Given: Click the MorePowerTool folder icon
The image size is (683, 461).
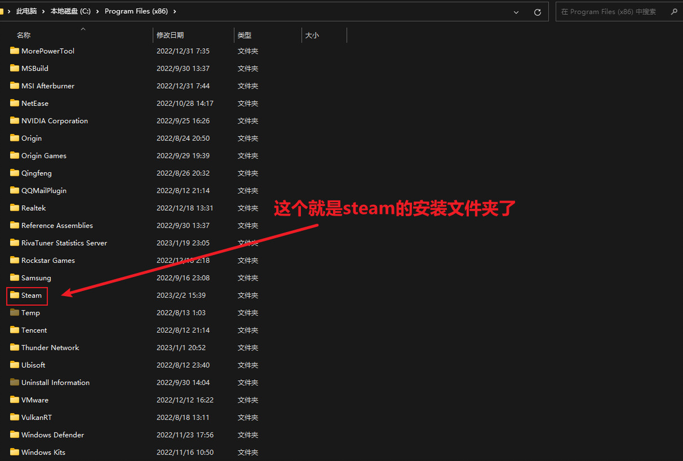Looking at the screenshot, I should coord(14,51).
